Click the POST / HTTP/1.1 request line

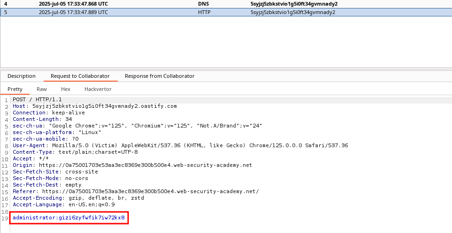pos(37,100)
